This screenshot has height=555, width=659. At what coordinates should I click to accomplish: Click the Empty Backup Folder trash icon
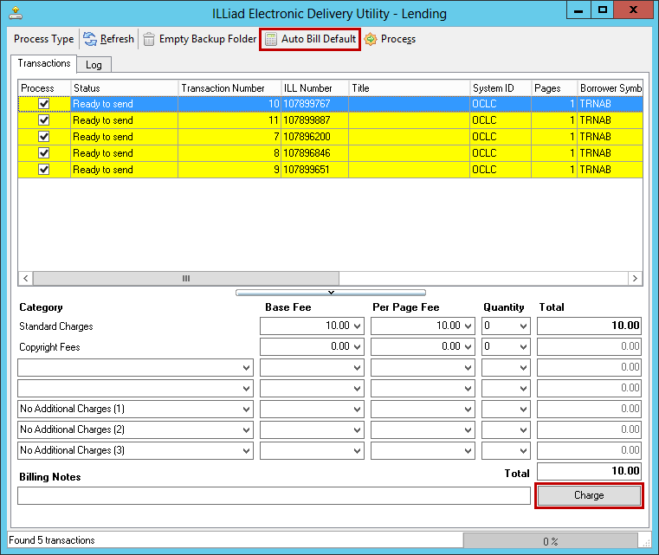150,39
